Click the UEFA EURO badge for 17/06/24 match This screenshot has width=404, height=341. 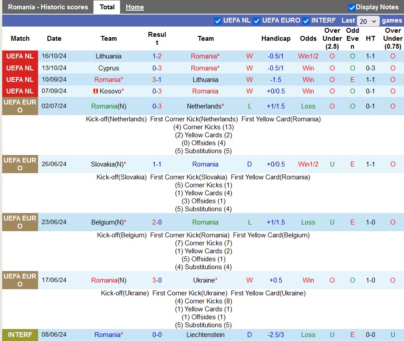pos(20,280)
